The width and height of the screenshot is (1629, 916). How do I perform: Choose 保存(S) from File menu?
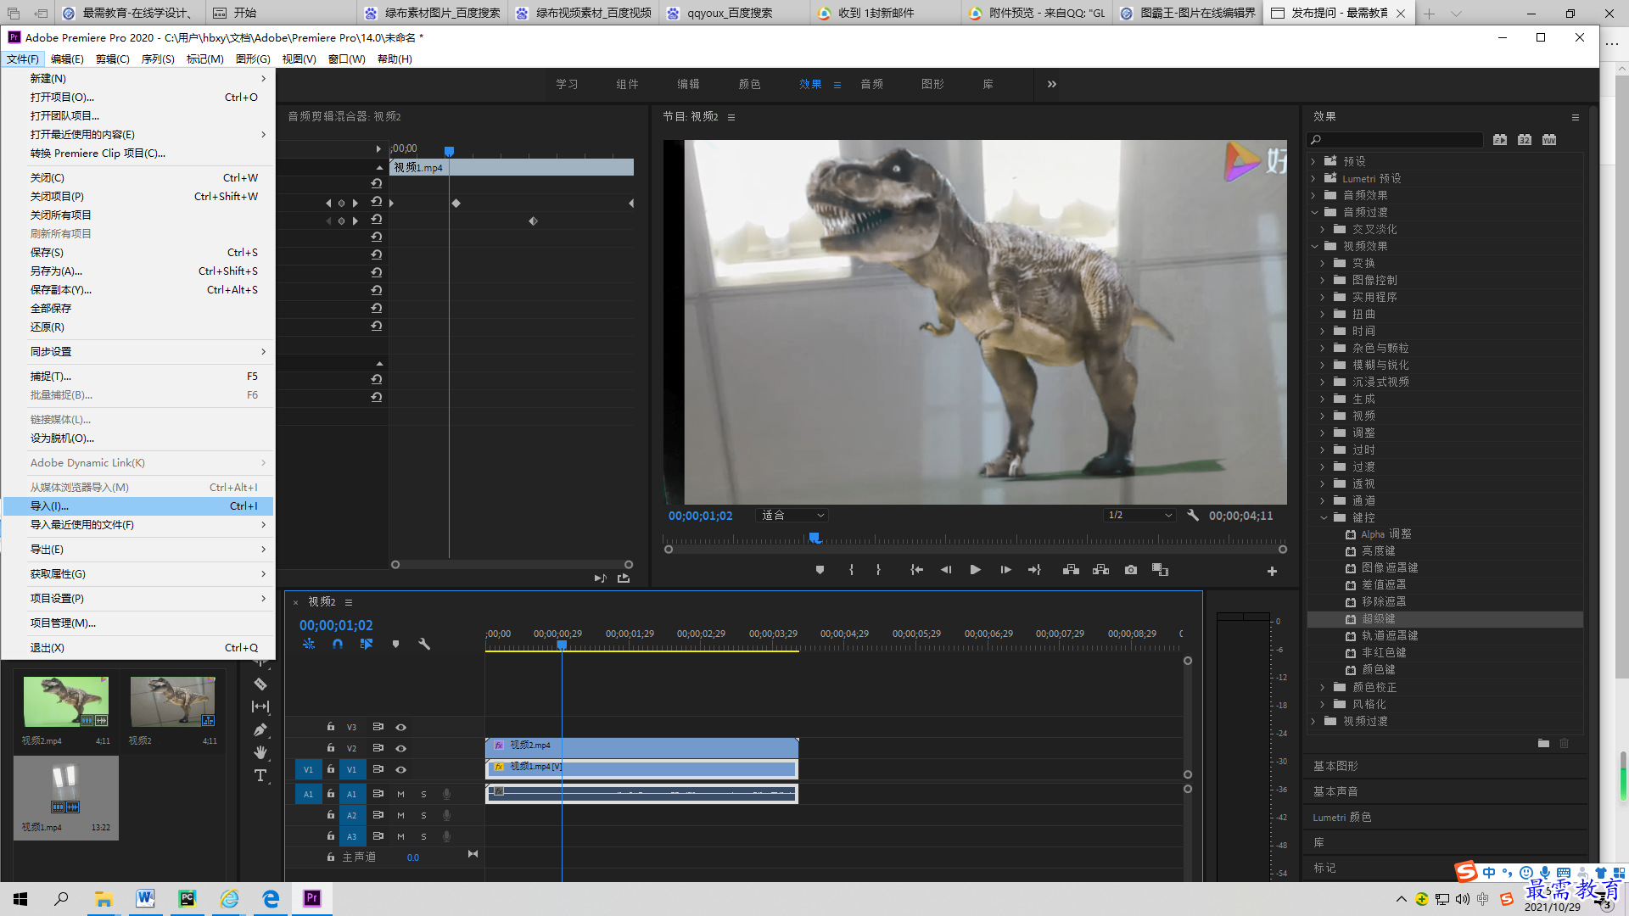coord(138,252)
